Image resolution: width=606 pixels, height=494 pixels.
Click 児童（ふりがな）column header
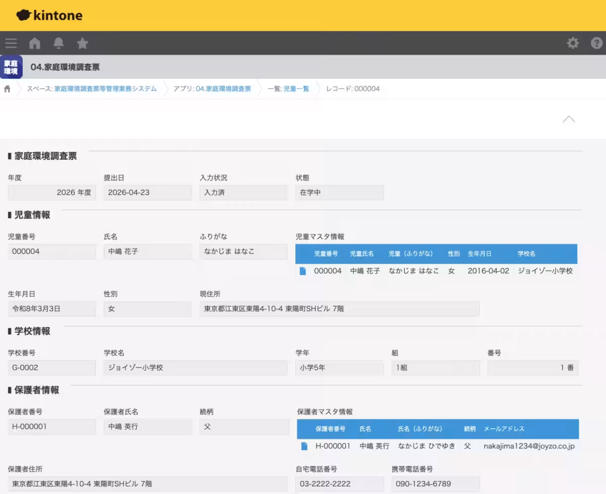pyautogui.click(x=413, y=254)
